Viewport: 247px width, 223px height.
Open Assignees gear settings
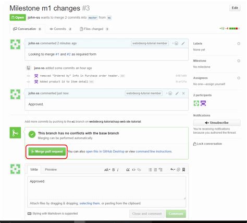pos(239,78)
